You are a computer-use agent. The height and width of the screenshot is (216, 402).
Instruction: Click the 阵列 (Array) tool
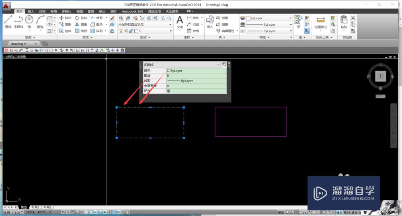[96, 31]
